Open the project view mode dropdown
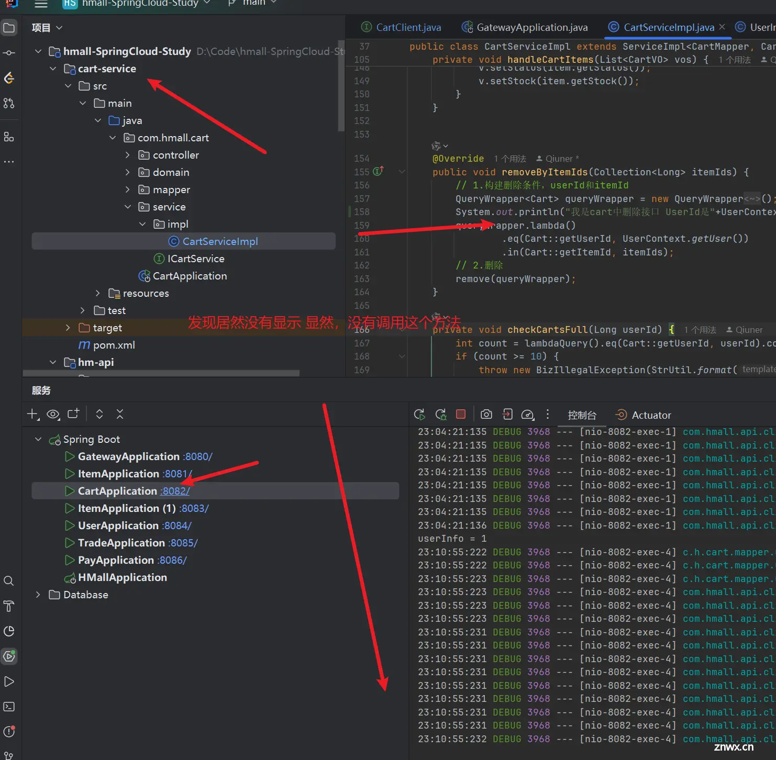The image size is (776, 760). (47, 28)
